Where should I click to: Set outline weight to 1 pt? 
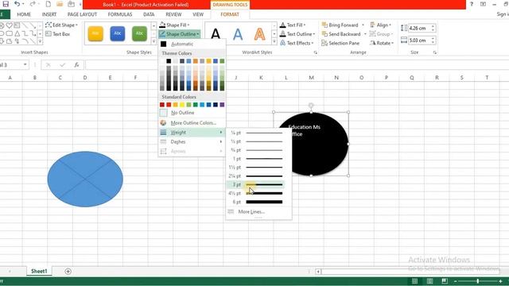pos(256,159)
